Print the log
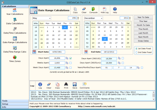157x110 pixels. click(x=66, y=86)
